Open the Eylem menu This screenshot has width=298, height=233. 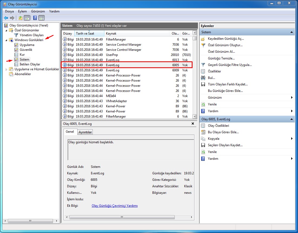tap(22, 11)
